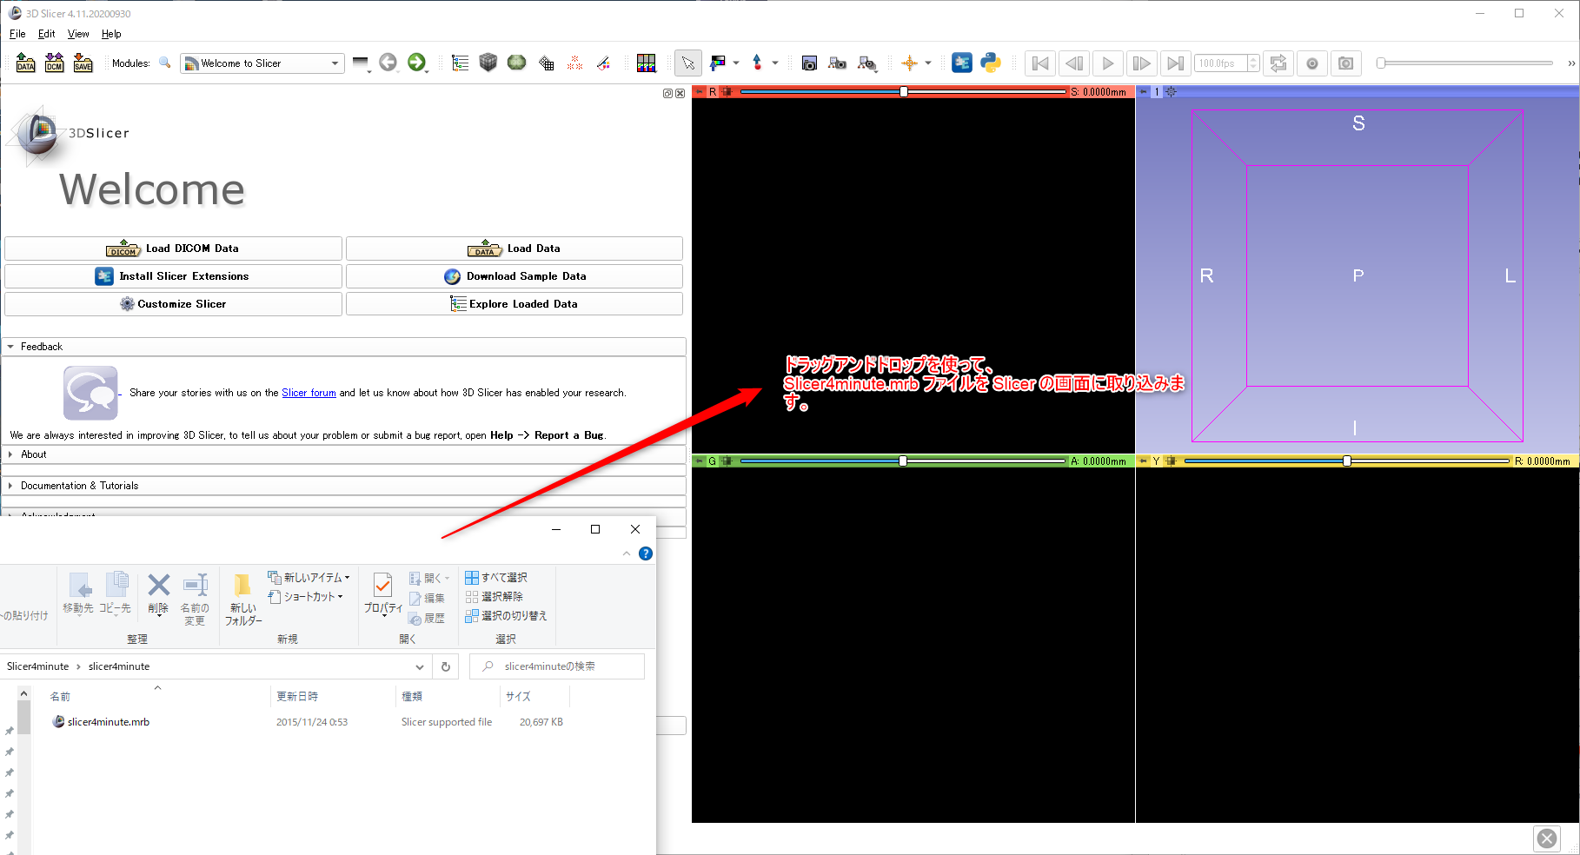Image resolution: width=1580 pixels, height=855 pixels.
Task: Open module history dropdown button
Action: point(362,63)
